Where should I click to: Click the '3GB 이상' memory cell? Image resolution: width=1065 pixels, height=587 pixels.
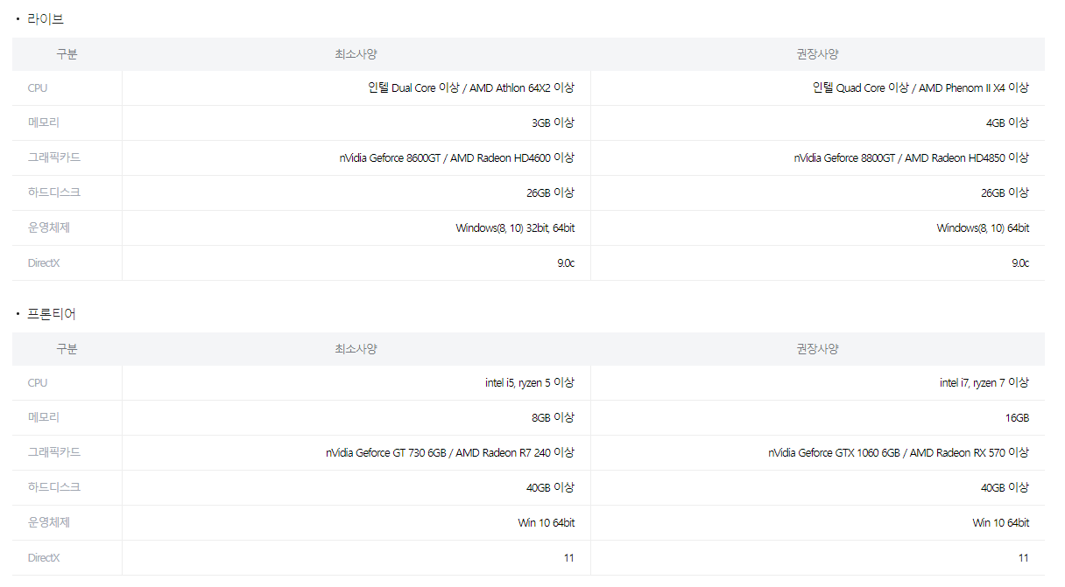pyautogui.click(x=553, y=123)
